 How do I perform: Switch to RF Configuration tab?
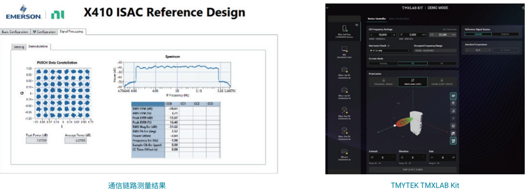(44, 32)
